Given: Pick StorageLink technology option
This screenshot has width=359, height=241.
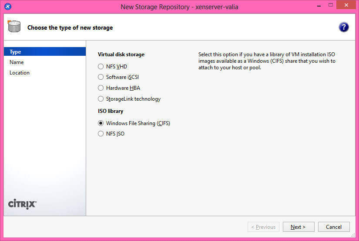Looking at the screenshot, I should pyautogui.click(x=101, y=99).
